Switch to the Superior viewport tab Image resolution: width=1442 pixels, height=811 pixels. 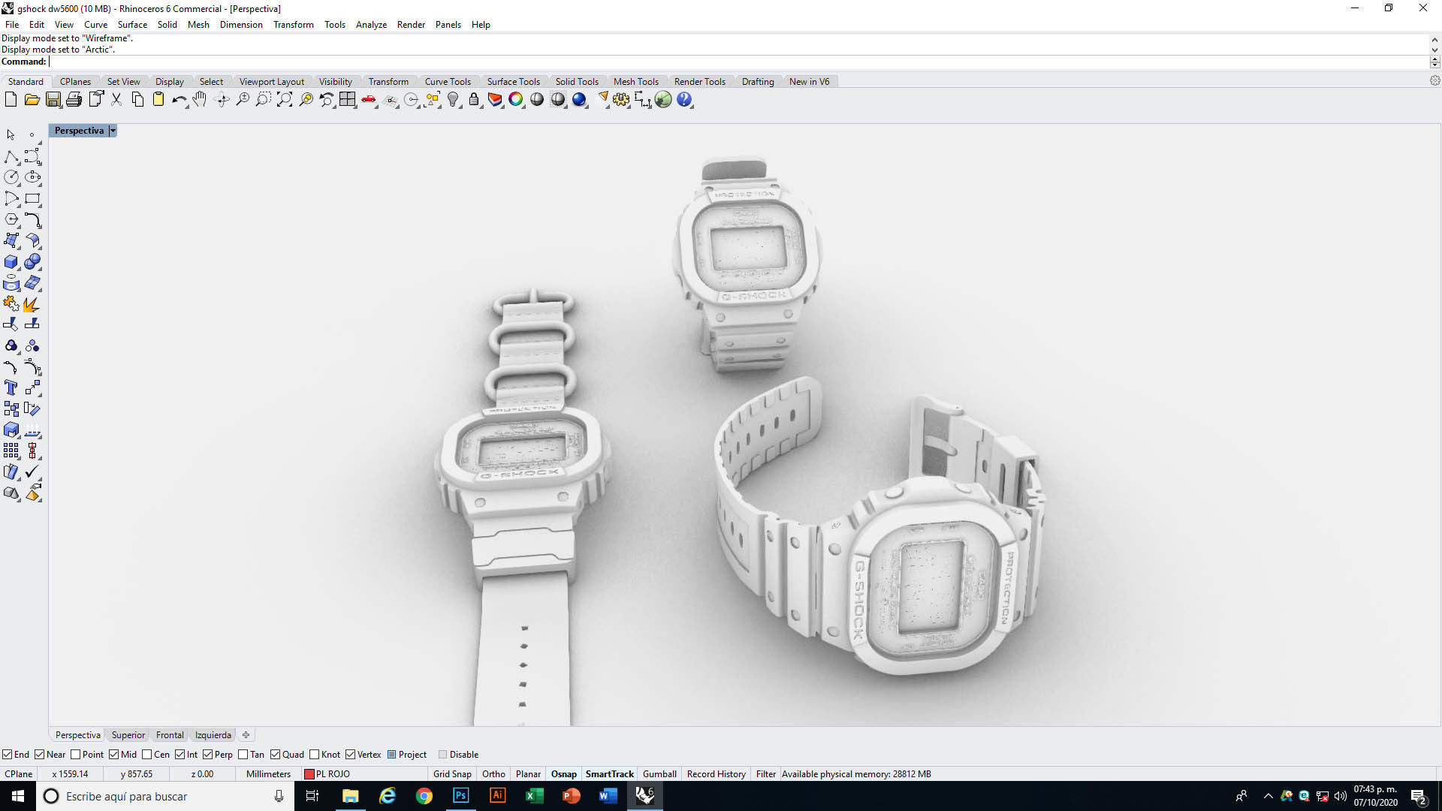pyautogui.click(x=128, y=735)
